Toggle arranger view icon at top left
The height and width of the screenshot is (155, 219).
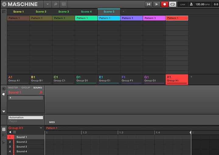pos(4,12)
